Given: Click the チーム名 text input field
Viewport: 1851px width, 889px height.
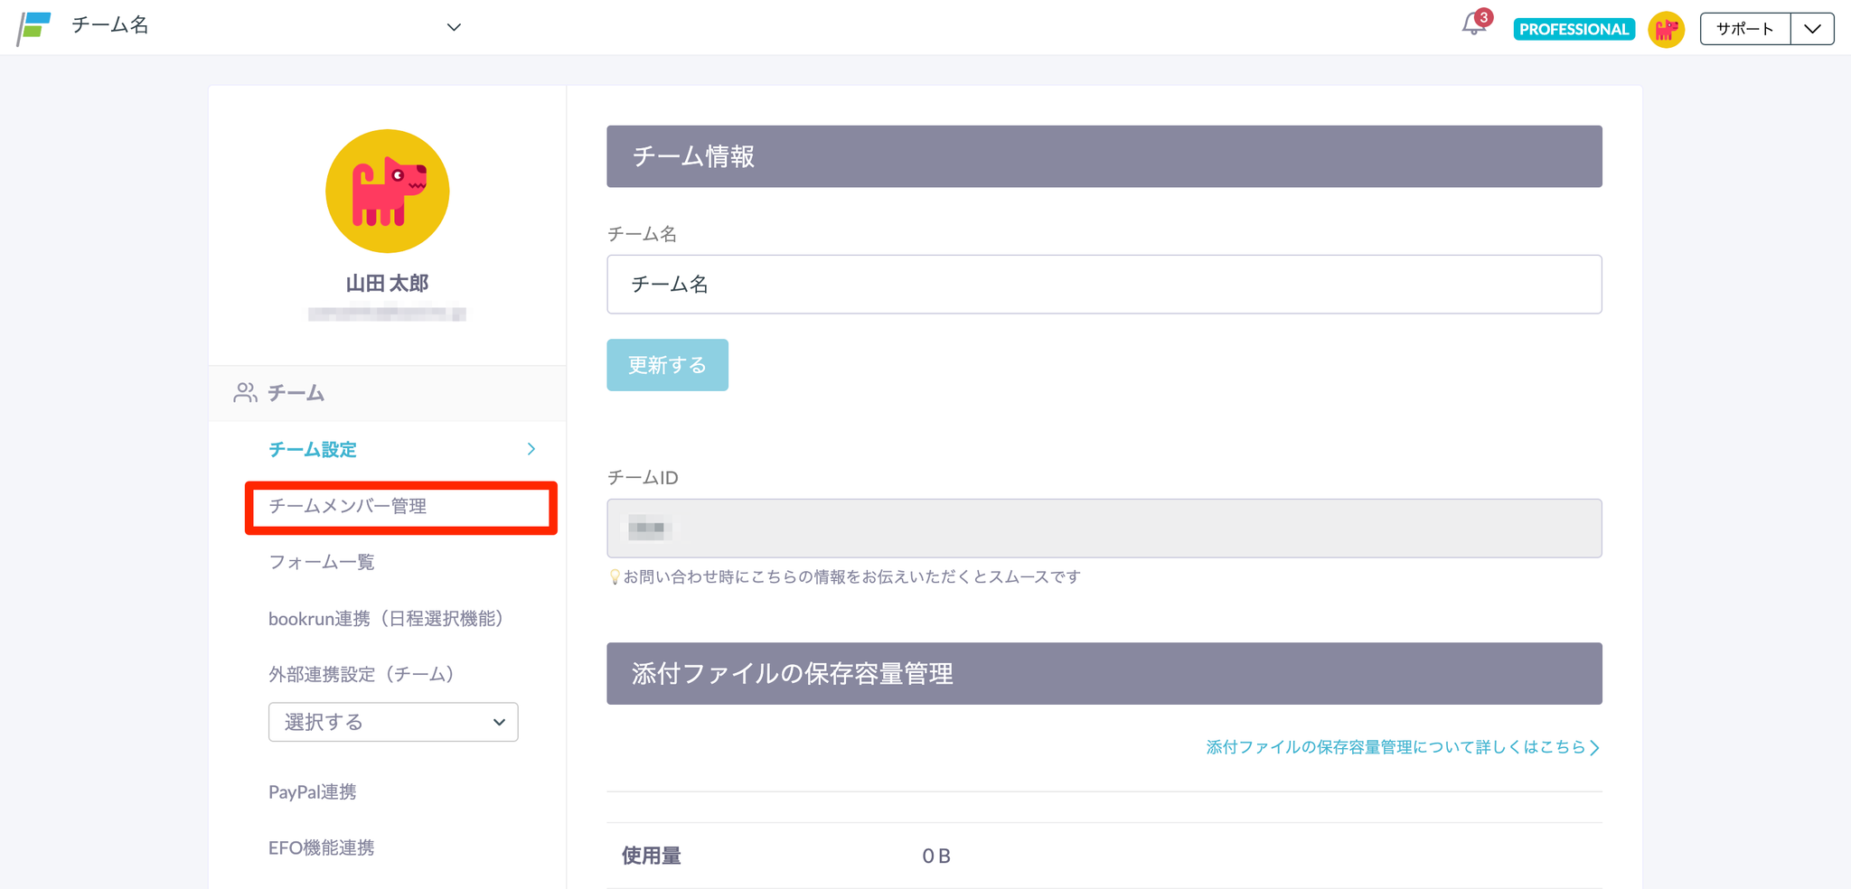Looking at the screenshot, I should (x=1104, y=285).
